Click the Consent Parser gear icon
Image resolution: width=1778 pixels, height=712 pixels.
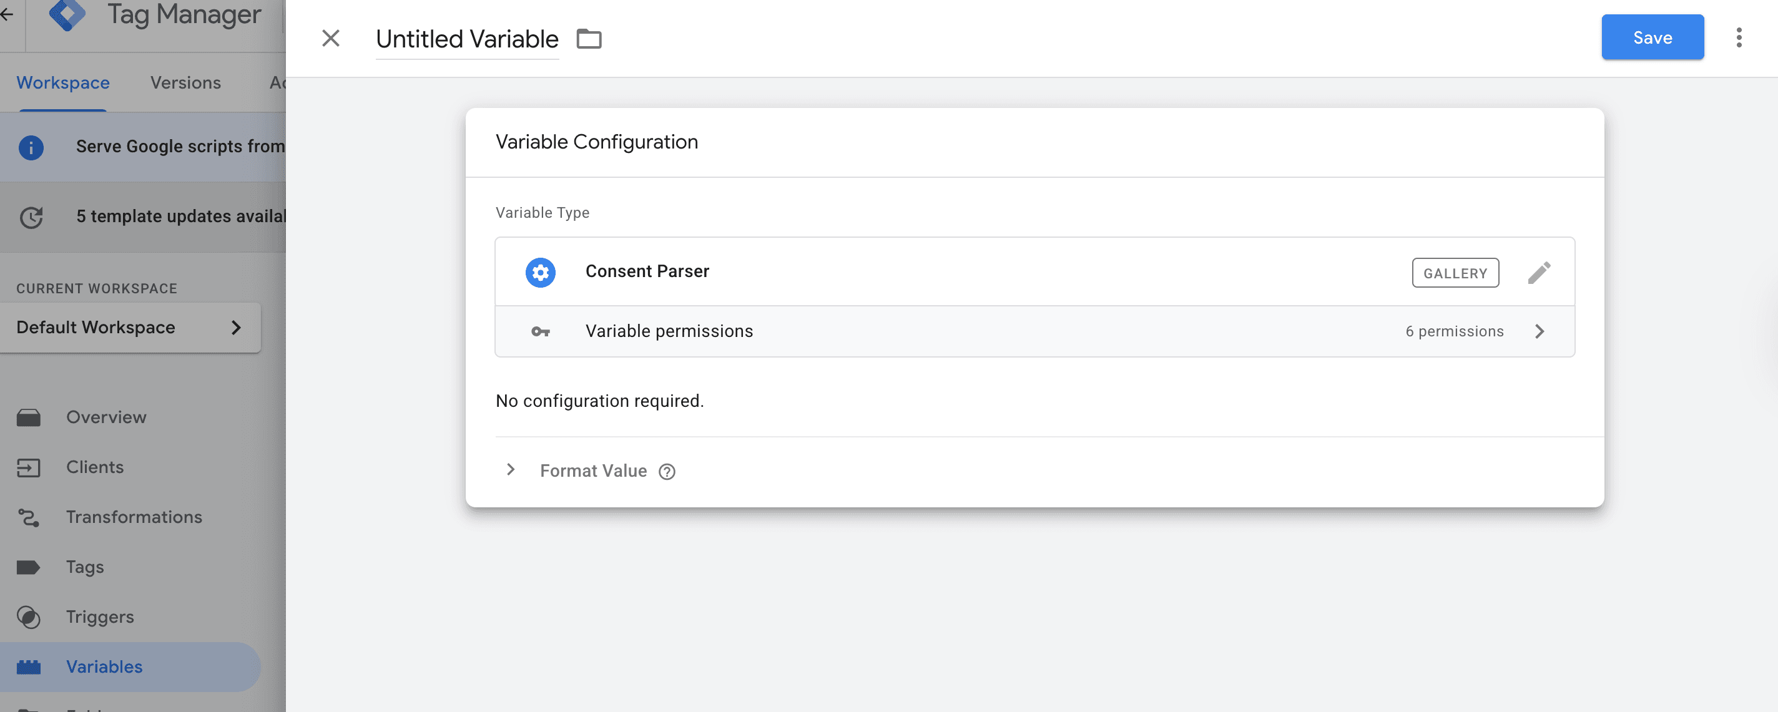click(x=541, y=272)
